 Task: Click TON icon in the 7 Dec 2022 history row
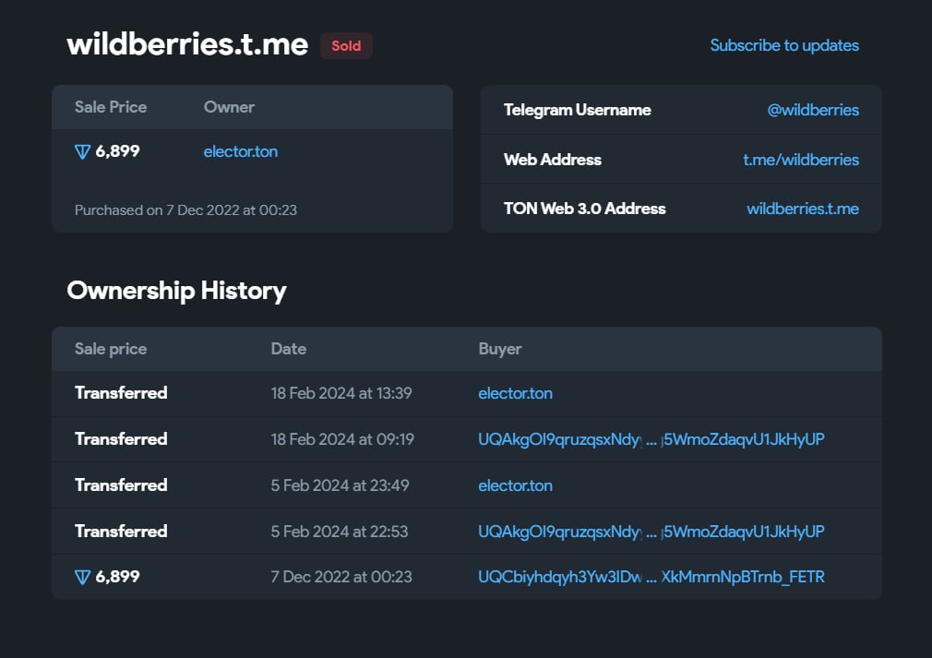[x=83, y=577]
